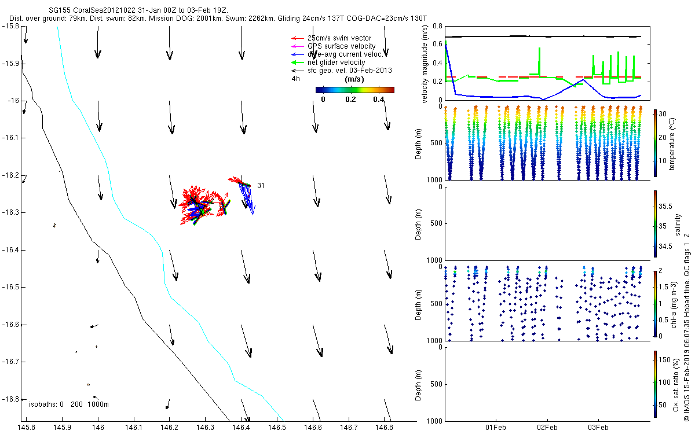Click the 'Depth (m)' label of the oxygen panel
The image size is (695, 434).
[x=419, y=384]
